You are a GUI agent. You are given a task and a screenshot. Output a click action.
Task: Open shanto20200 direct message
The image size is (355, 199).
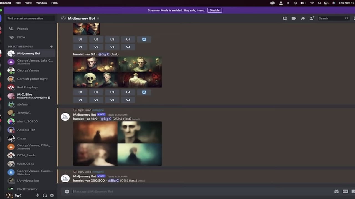(x=31, y=121)
